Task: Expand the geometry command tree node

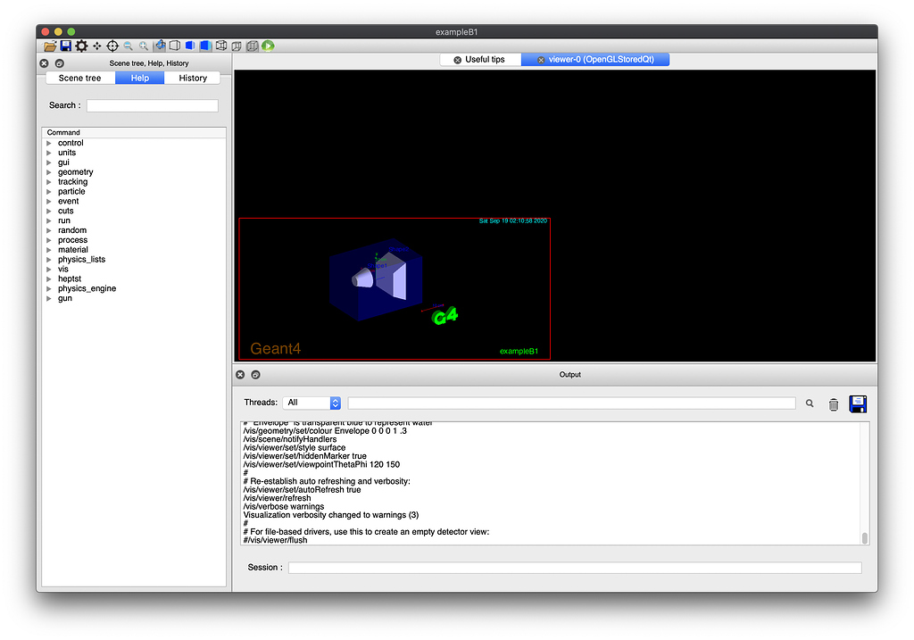Action: click(49, 172)
